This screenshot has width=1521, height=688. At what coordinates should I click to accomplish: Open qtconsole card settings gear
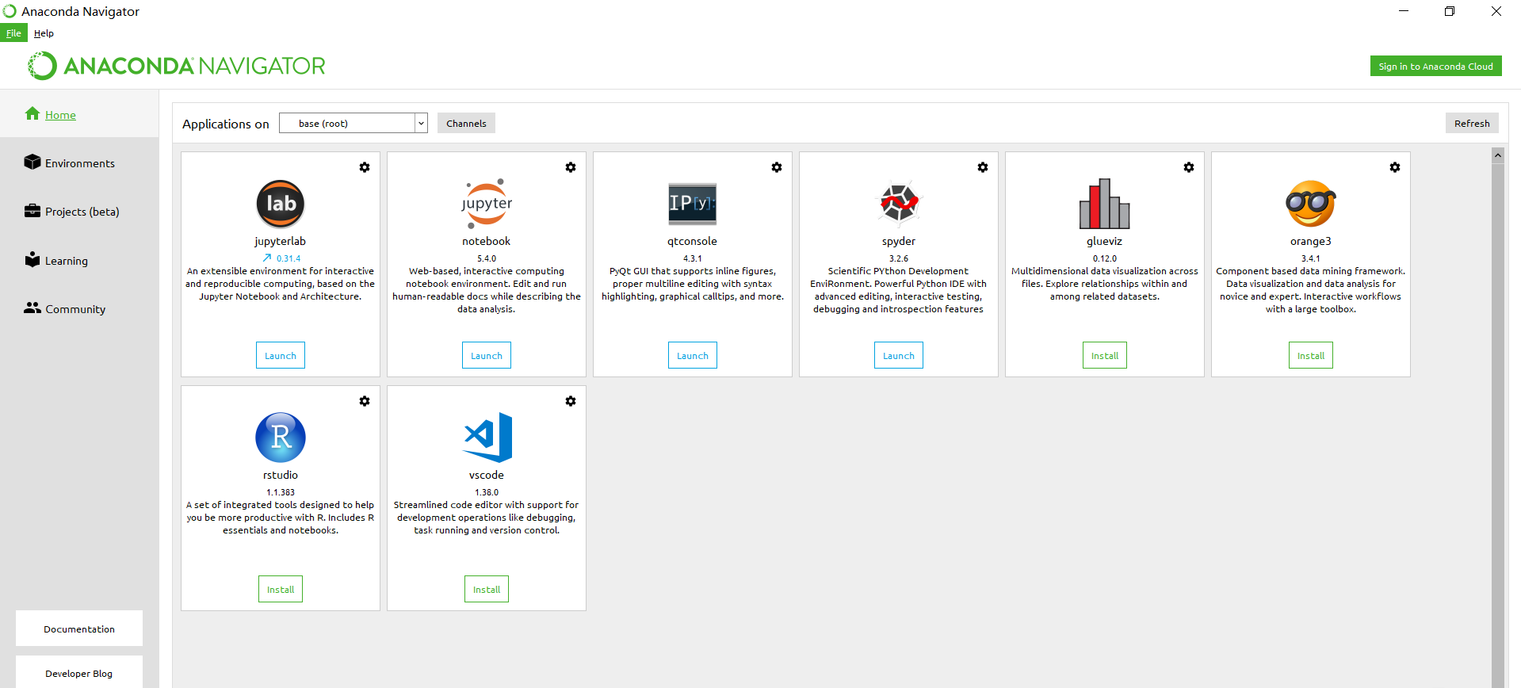(x=777, y=167)
